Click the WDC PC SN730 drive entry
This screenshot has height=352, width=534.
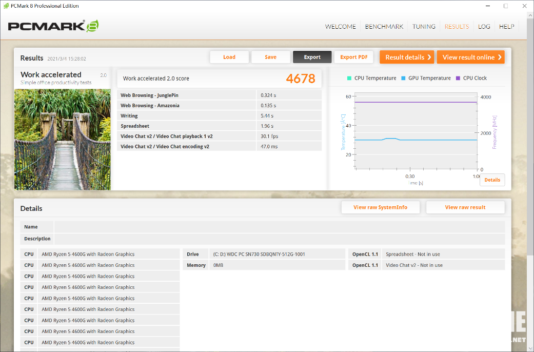pos(259,254)
